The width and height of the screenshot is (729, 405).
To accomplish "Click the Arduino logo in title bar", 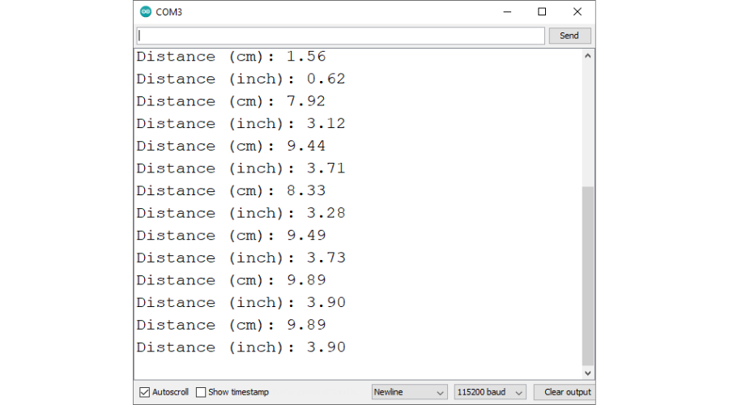I will [146, 12].
